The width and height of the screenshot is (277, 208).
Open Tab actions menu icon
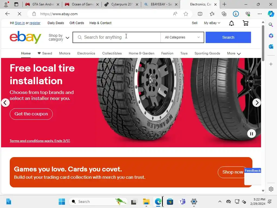click(16, 4)
